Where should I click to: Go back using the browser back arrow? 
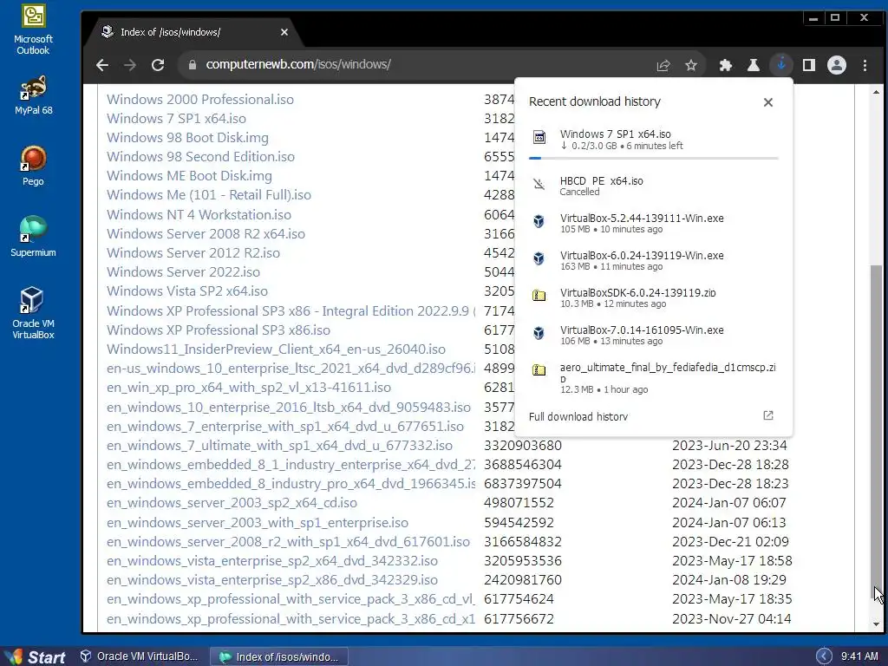click(x=102, y=65)
